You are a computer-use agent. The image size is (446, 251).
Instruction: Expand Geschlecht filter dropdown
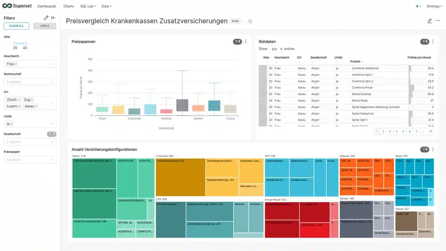(x=52, y=64)
